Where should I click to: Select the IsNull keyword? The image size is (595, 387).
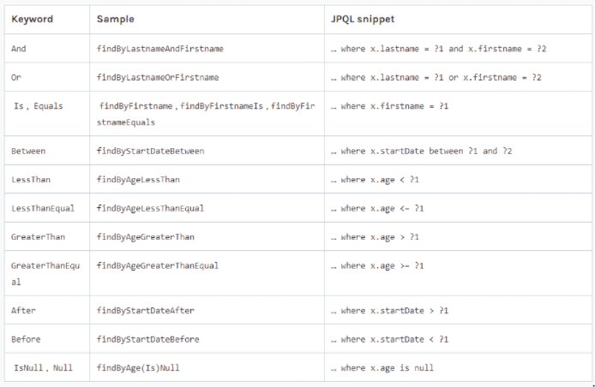coord(28,367)
